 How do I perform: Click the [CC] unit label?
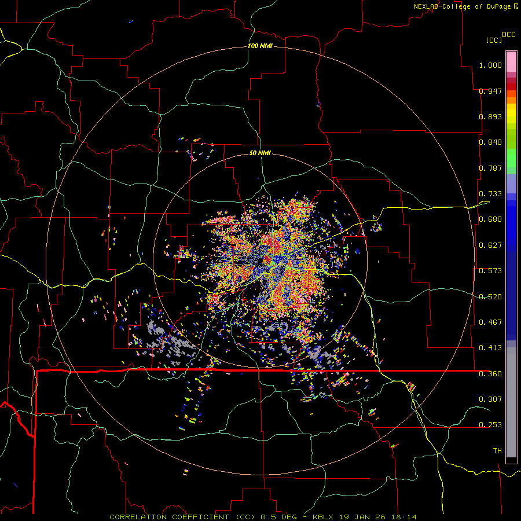click(494, 40)
